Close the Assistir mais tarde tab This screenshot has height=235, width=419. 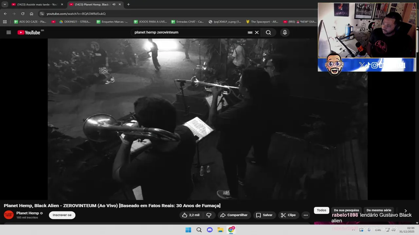tap(62, 5)
